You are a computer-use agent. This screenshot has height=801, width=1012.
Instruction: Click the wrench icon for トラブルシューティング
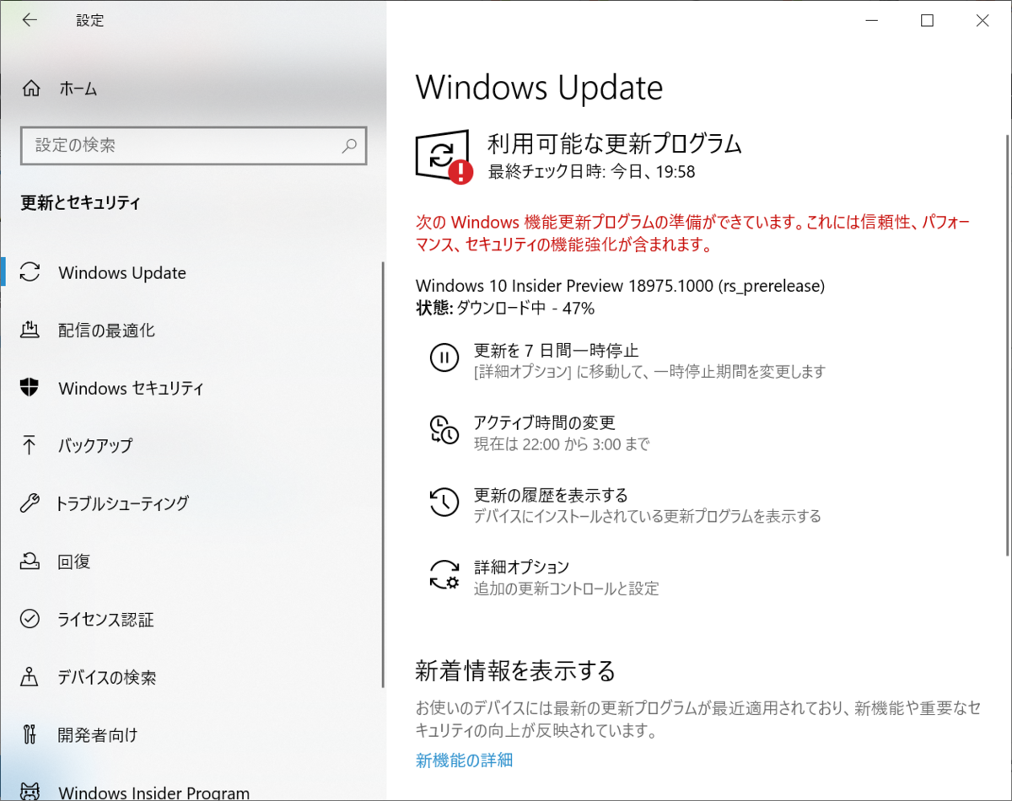coord(30,503)
